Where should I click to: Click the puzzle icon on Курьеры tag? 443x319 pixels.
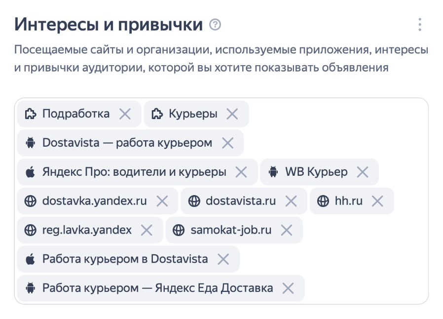tap(157, 114)
